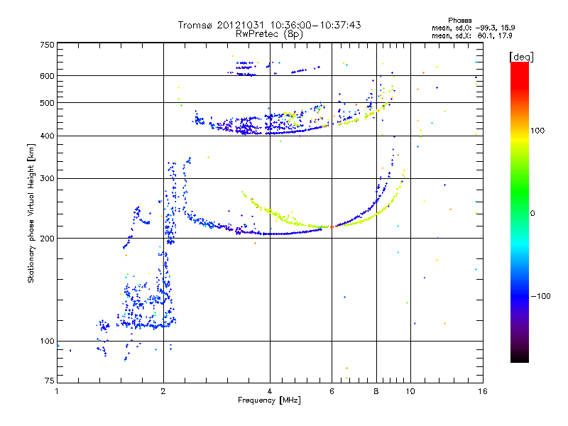
Task: Click the 'mean, sd,X: 80.1, 17.9' line
Action: [x=472, y=35]
